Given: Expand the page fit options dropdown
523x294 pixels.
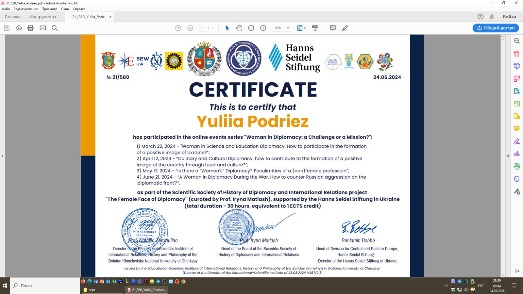Looking at the screenshot, I should pyautogui.click(x=301, y=28).
